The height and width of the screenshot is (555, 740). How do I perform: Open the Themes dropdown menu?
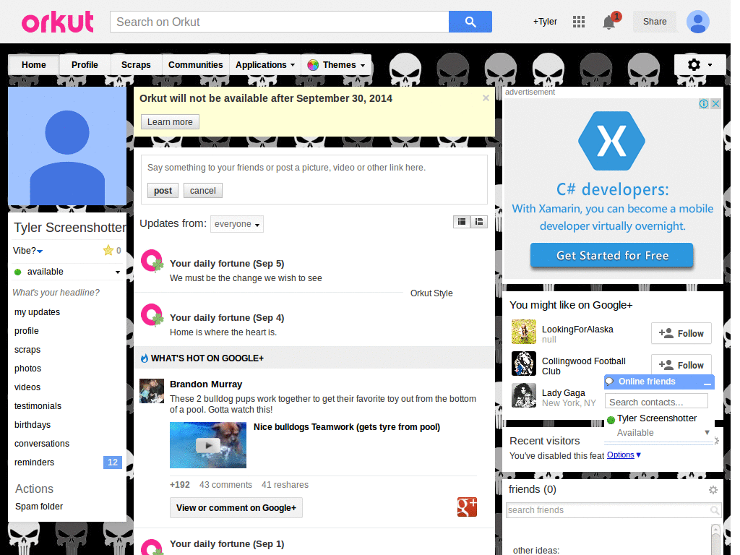(336, 64)
